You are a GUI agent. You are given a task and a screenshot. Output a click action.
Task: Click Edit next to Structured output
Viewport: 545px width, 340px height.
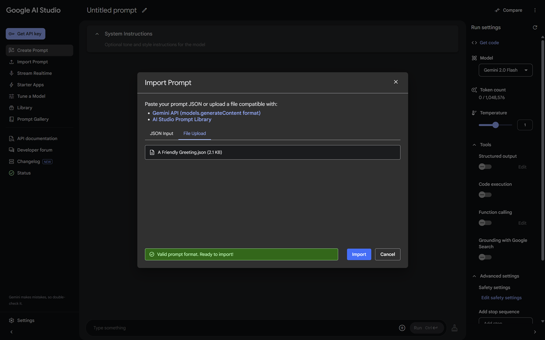tap(522, 167)
